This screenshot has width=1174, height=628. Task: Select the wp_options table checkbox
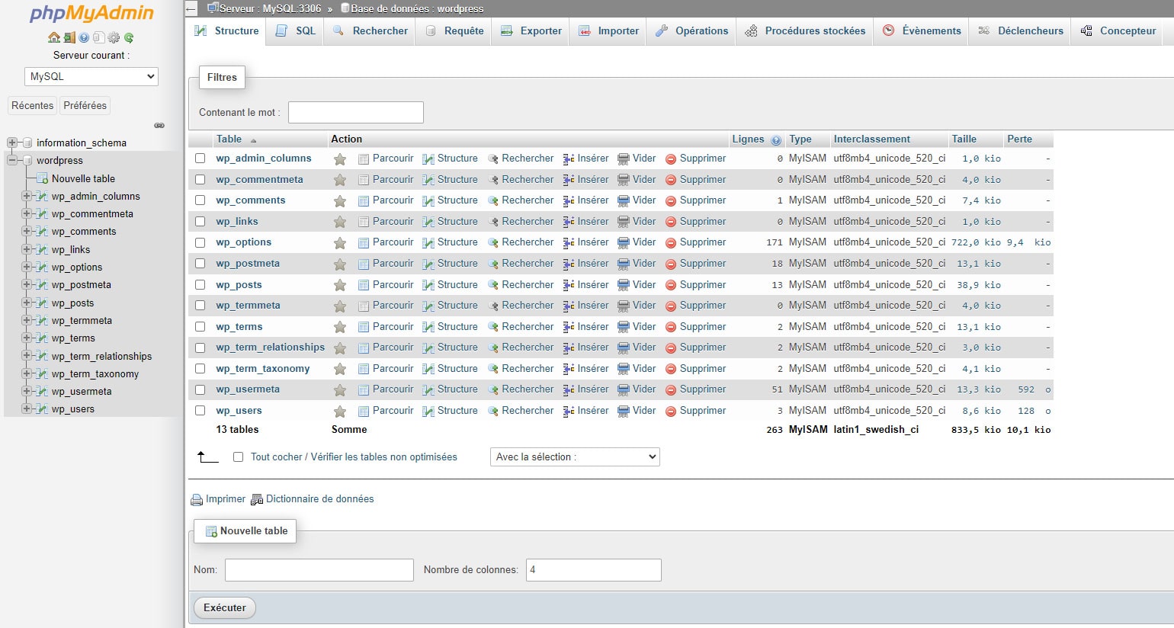click(x=200, y=242)
